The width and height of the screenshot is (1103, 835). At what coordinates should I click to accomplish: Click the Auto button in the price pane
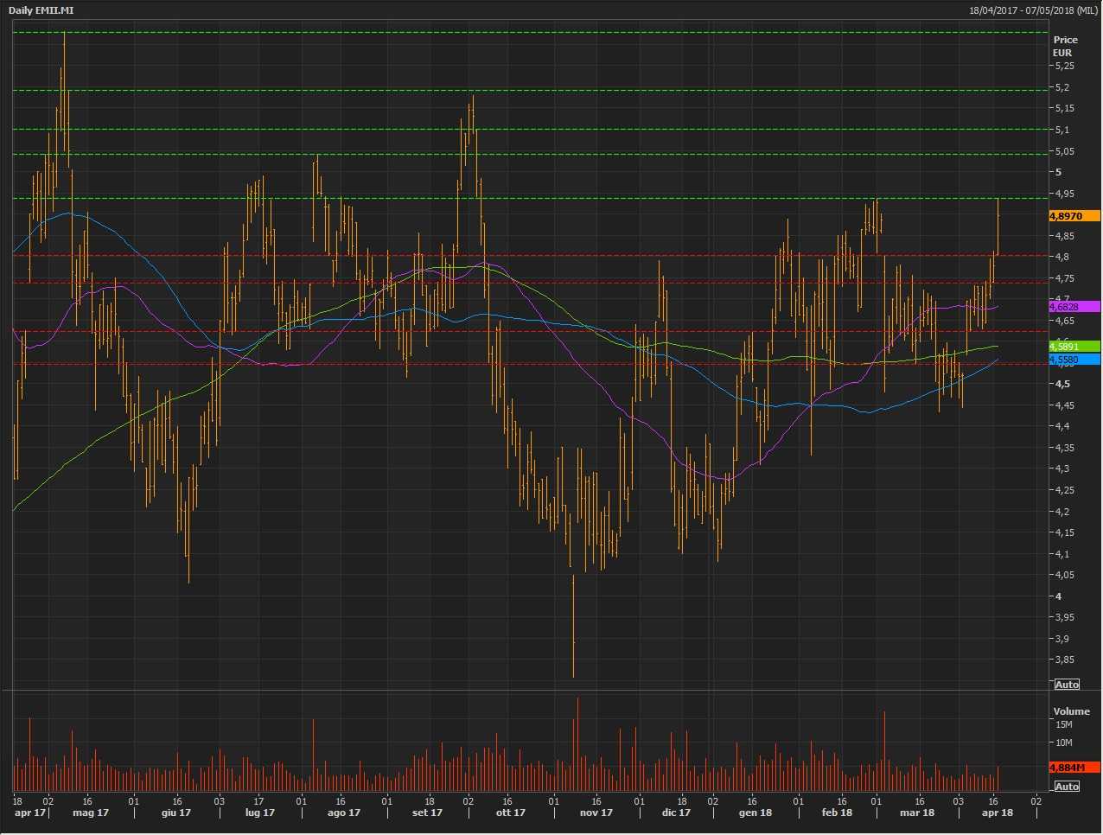tap(1067, 685)
